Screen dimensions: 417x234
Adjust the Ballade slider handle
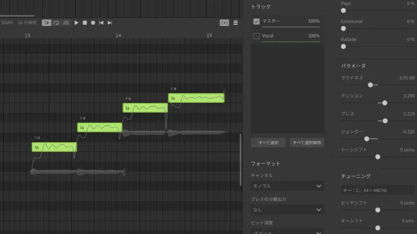343,46
